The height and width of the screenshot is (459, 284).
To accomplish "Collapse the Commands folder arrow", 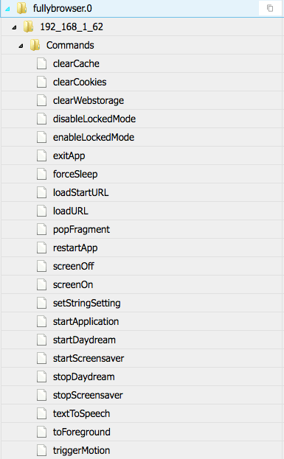I will point(21,46).
